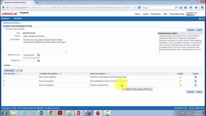
Task: Click the Windows Start button
Action: 4,113
